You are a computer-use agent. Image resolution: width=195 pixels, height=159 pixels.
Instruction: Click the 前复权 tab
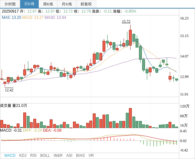86,4
